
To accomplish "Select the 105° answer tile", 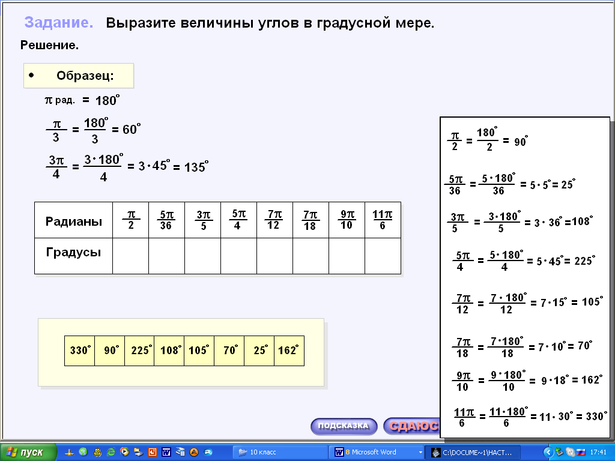I will point(199,351).
